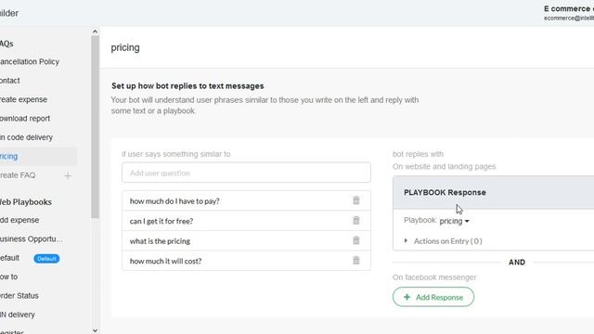Viewport: 594px width, 334px height.
Task: Delete the 'how much it will cost?' phrase
Action: coord(356,261)
